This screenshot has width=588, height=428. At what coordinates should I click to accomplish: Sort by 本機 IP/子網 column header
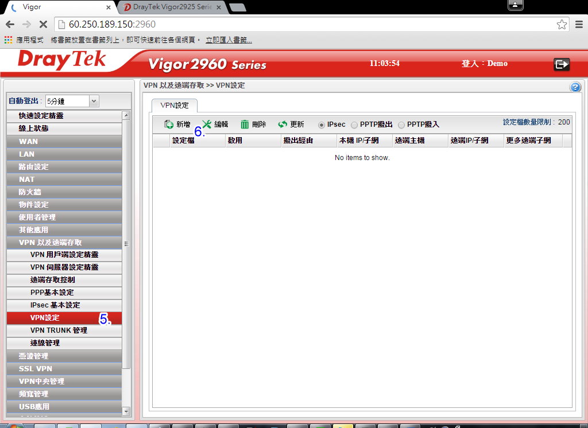tap(365, 141)
